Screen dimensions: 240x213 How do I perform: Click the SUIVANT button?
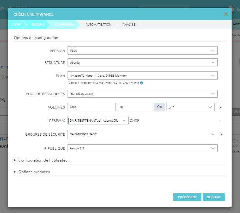(214, 197)
